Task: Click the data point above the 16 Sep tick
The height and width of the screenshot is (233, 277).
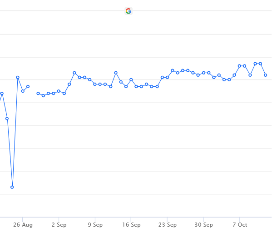Action: coord(131,79)
